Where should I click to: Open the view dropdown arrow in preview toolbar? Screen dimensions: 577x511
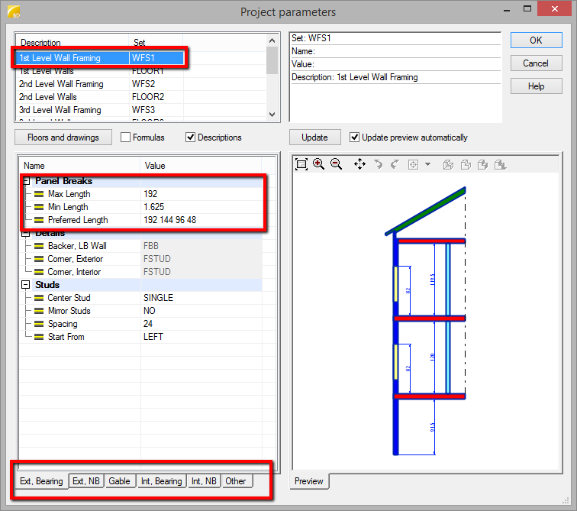tap(427, 164)
